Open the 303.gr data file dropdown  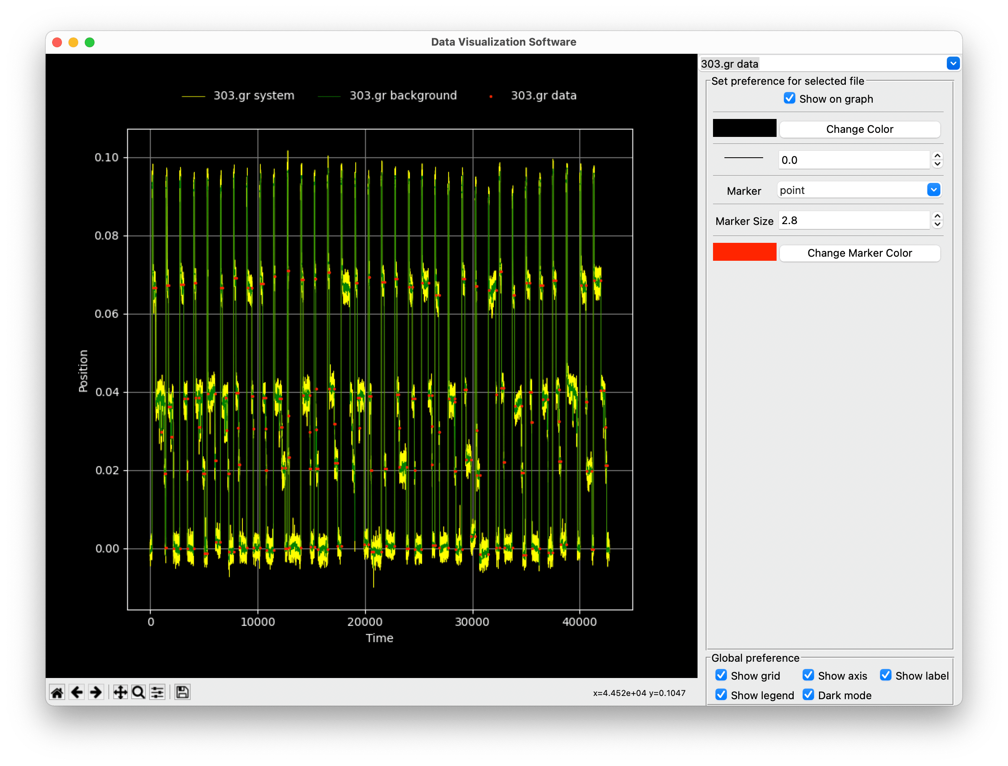[952, 64]
